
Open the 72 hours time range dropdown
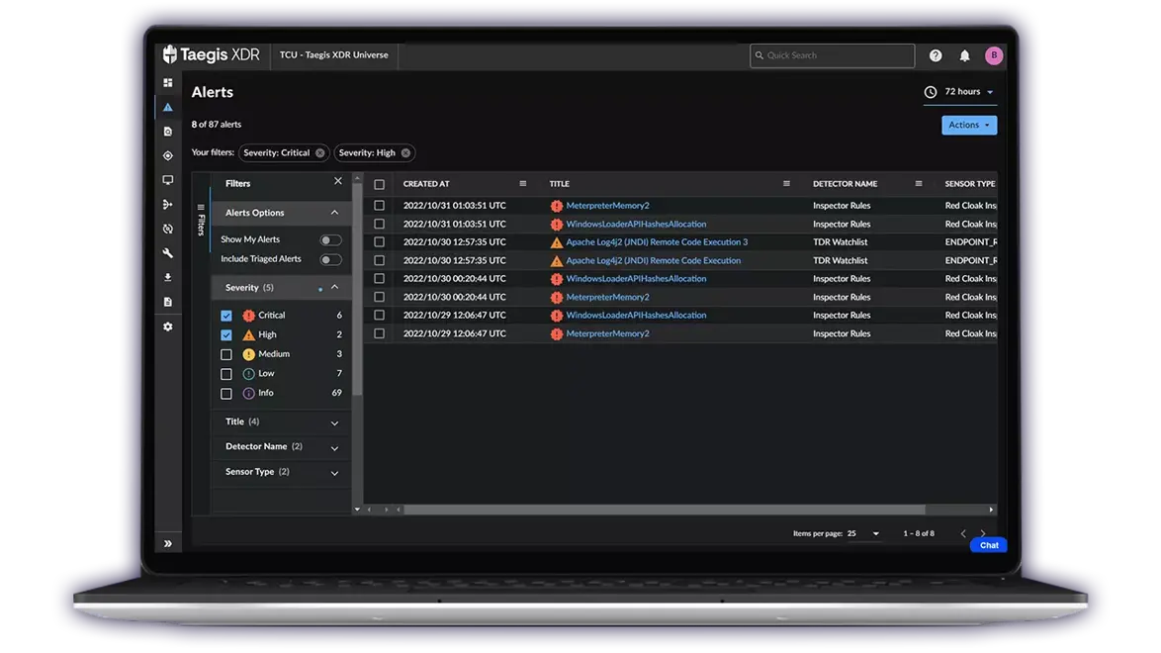click(959, 92)
